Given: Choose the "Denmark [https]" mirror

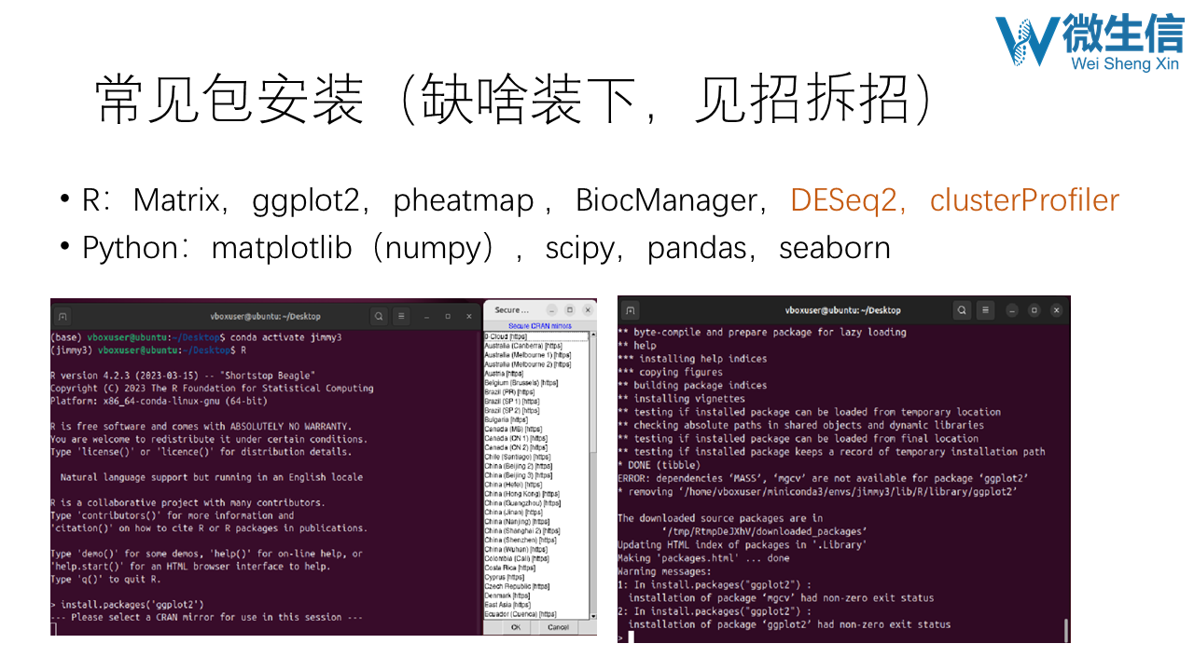Looking at the screenshot, I should (x=535, y=596).
